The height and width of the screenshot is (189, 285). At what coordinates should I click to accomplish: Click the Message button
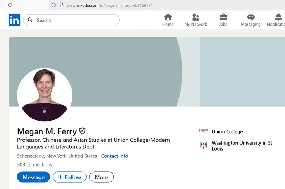point(33,177)
